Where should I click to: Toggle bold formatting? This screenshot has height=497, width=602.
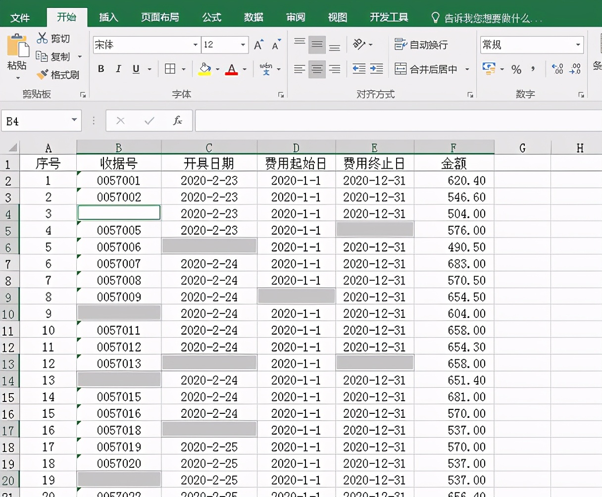click(x=101, y=69)
